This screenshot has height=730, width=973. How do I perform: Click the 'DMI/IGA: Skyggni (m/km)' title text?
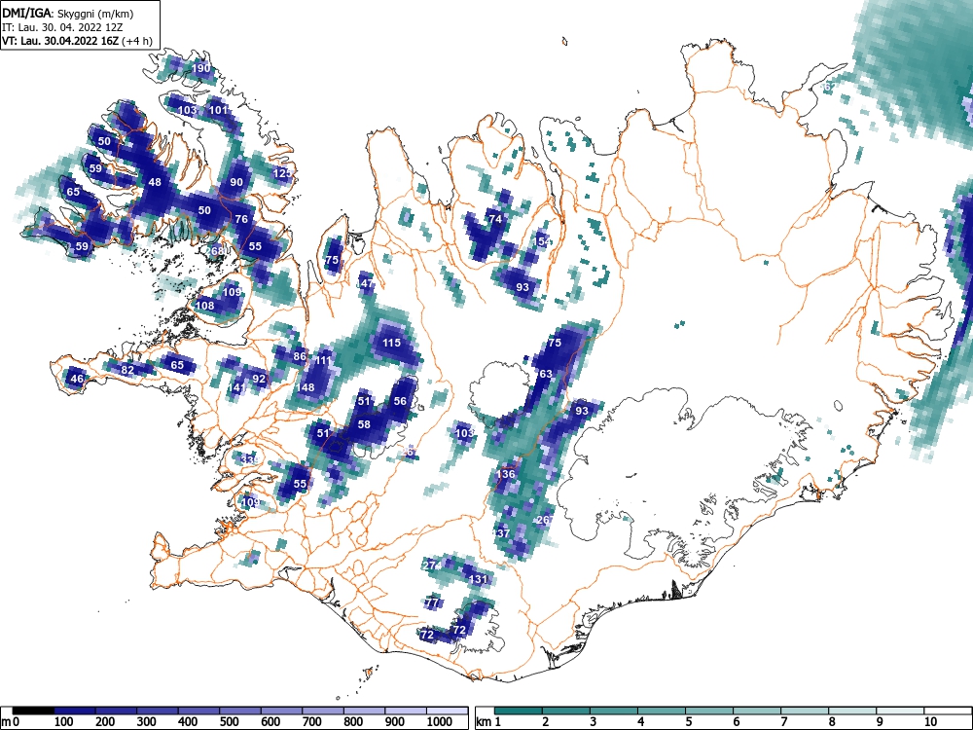tap(67, 13)
